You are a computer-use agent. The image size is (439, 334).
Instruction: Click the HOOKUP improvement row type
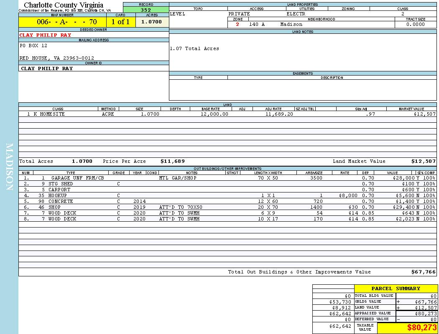pos(58,195)
